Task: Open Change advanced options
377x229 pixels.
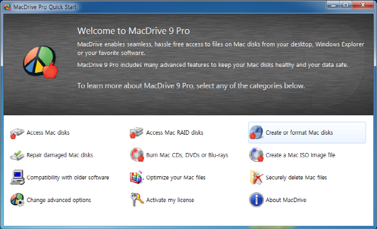Action: pos(59,200)
